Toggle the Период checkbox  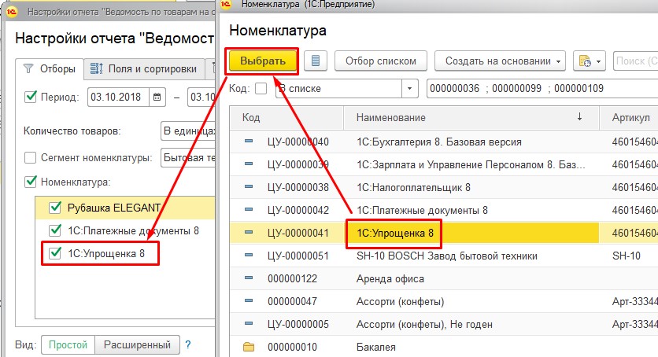coord(31,97)
